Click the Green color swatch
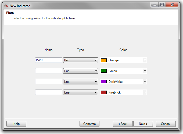Screen dimensions: 183x134 point(104,71)
